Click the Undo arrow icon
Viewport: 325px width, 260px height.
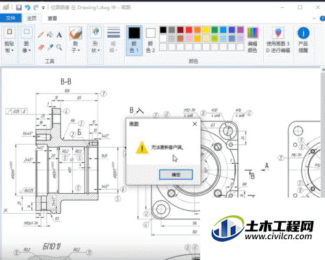pyautogui.click(x=27, y=8)
